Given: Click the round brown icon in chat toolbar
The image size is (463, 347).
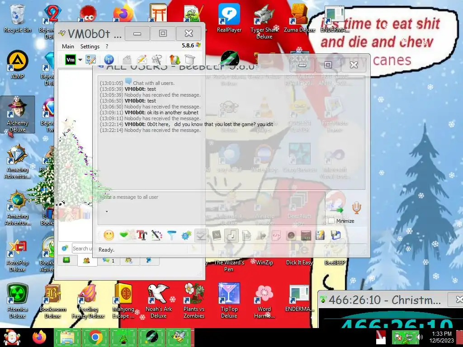Looking at the screenshot, I should pos(291,235).
